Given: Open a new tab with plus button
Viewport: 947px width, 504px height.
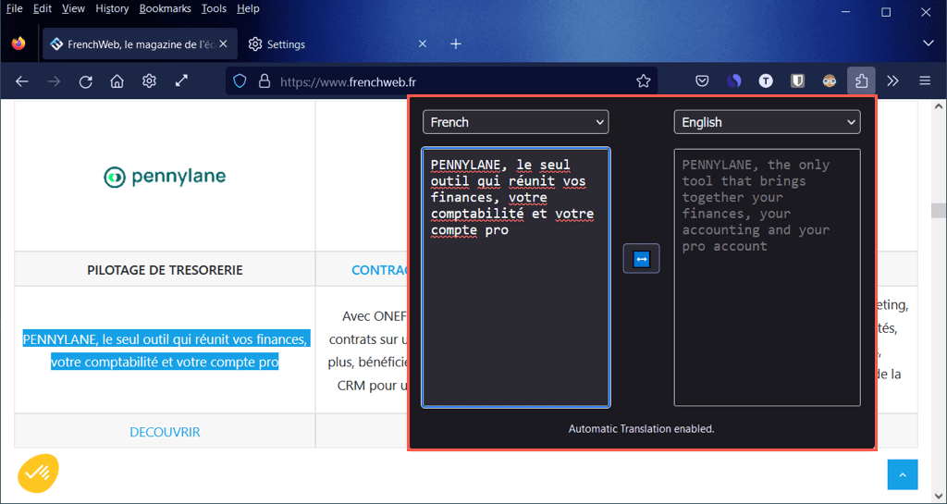Looking at the screenshot, I should 455,44.
